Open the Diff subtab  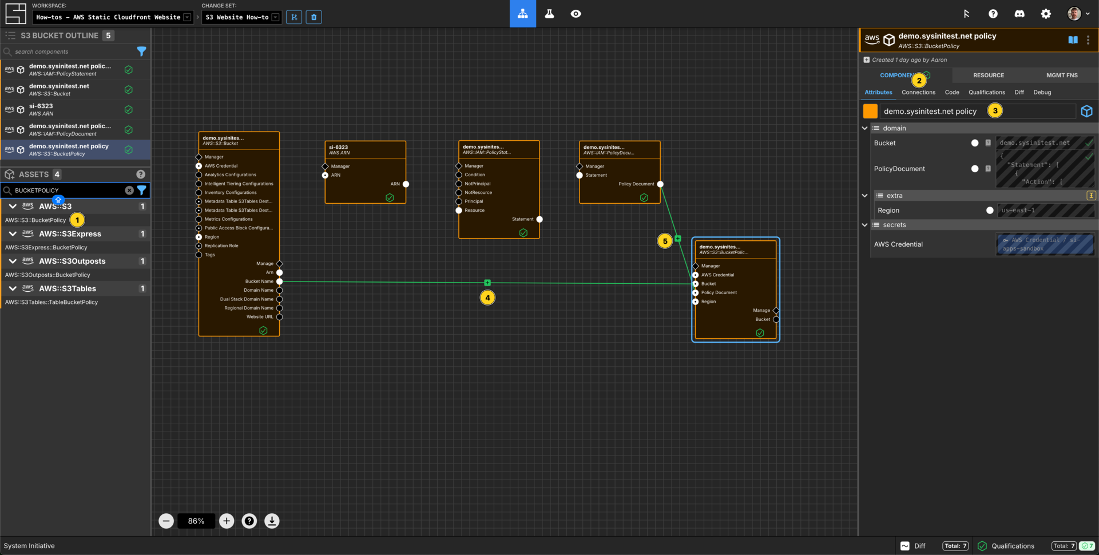[1019, 92]
